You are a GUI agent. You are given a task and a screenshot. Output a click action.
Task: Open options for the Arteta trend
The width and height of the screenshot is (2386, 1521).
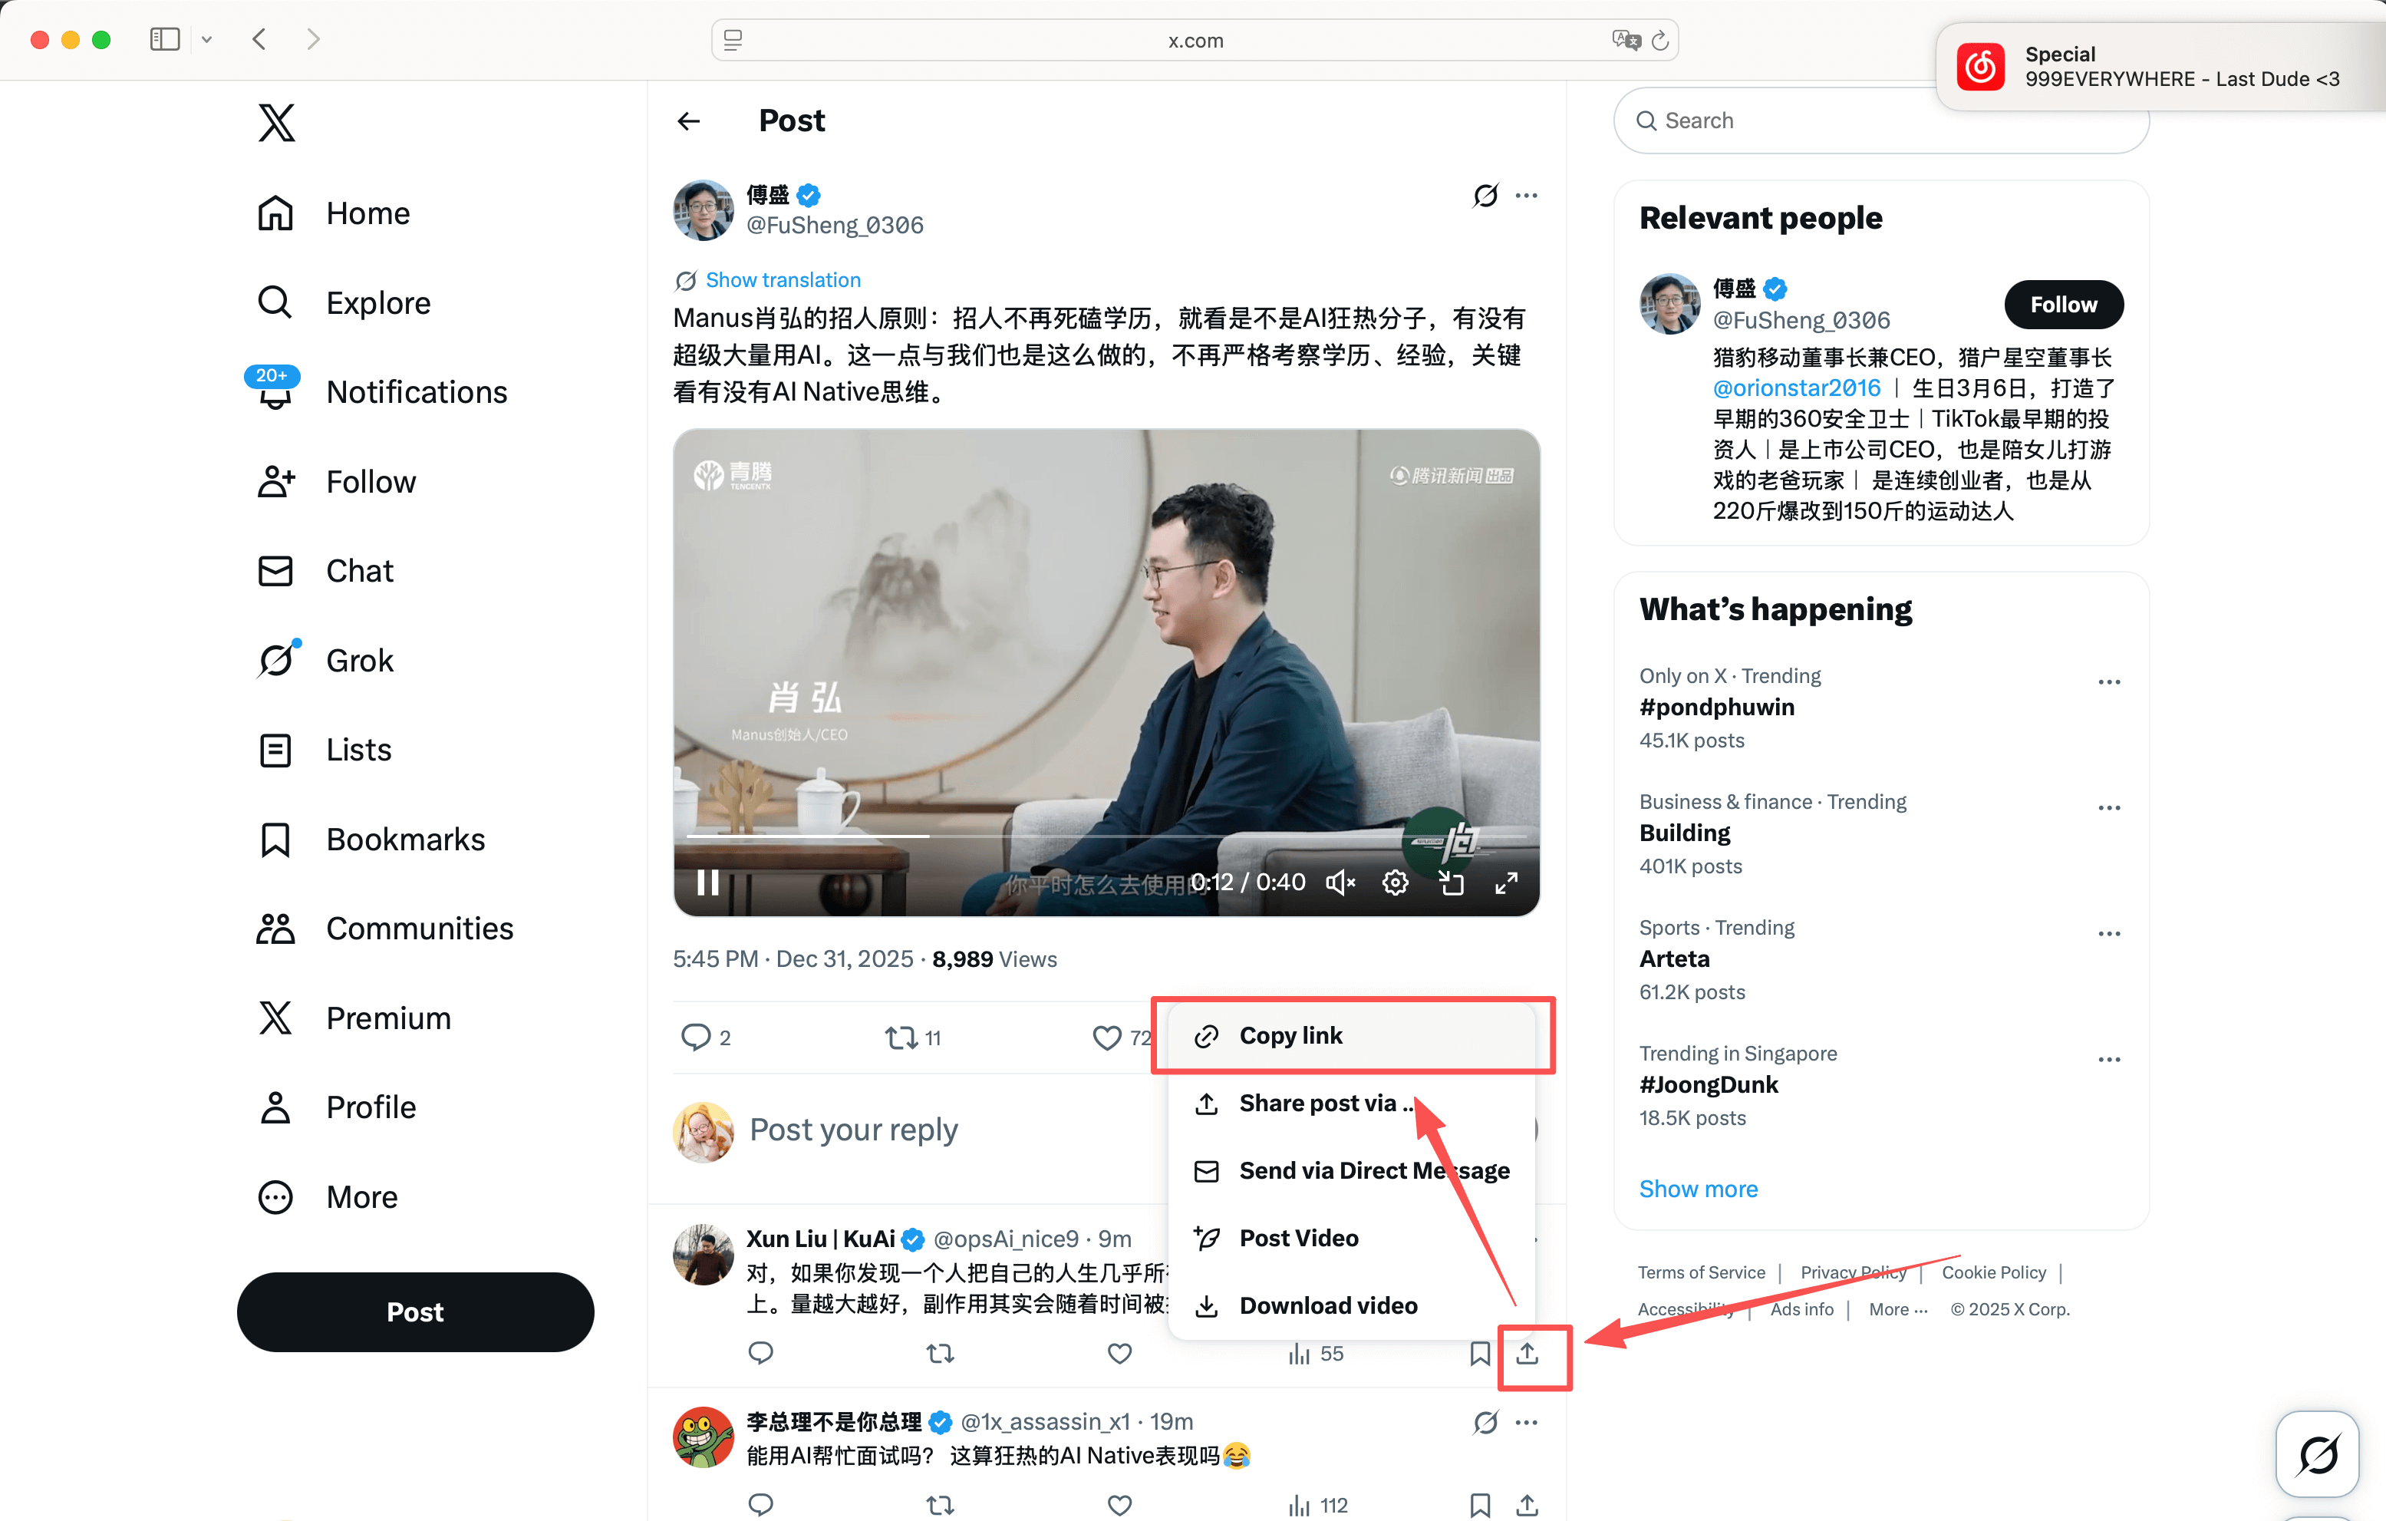click(2110, 932)
